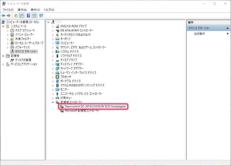Select Microsoft 記憶域コントローラー text row
Viewport: 231px width, 166px height.
(x=82, y=111)
